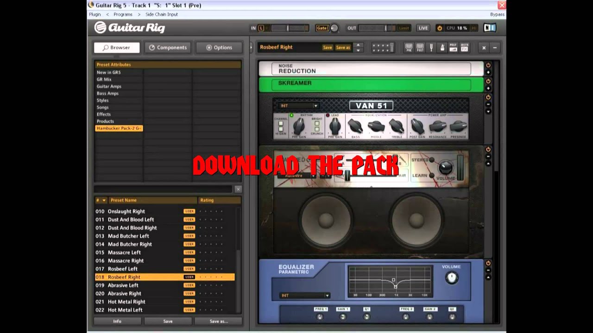Click the Native Instruments NI logo
593x333 pixels.
pyautogui.click(x=490, y=28)
